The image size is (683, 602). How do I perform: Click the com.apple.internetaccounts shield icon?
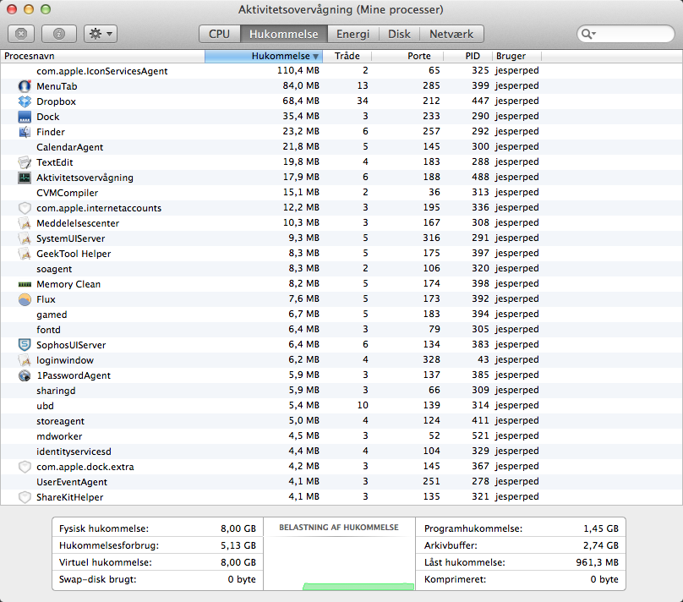tap(25, 208)
